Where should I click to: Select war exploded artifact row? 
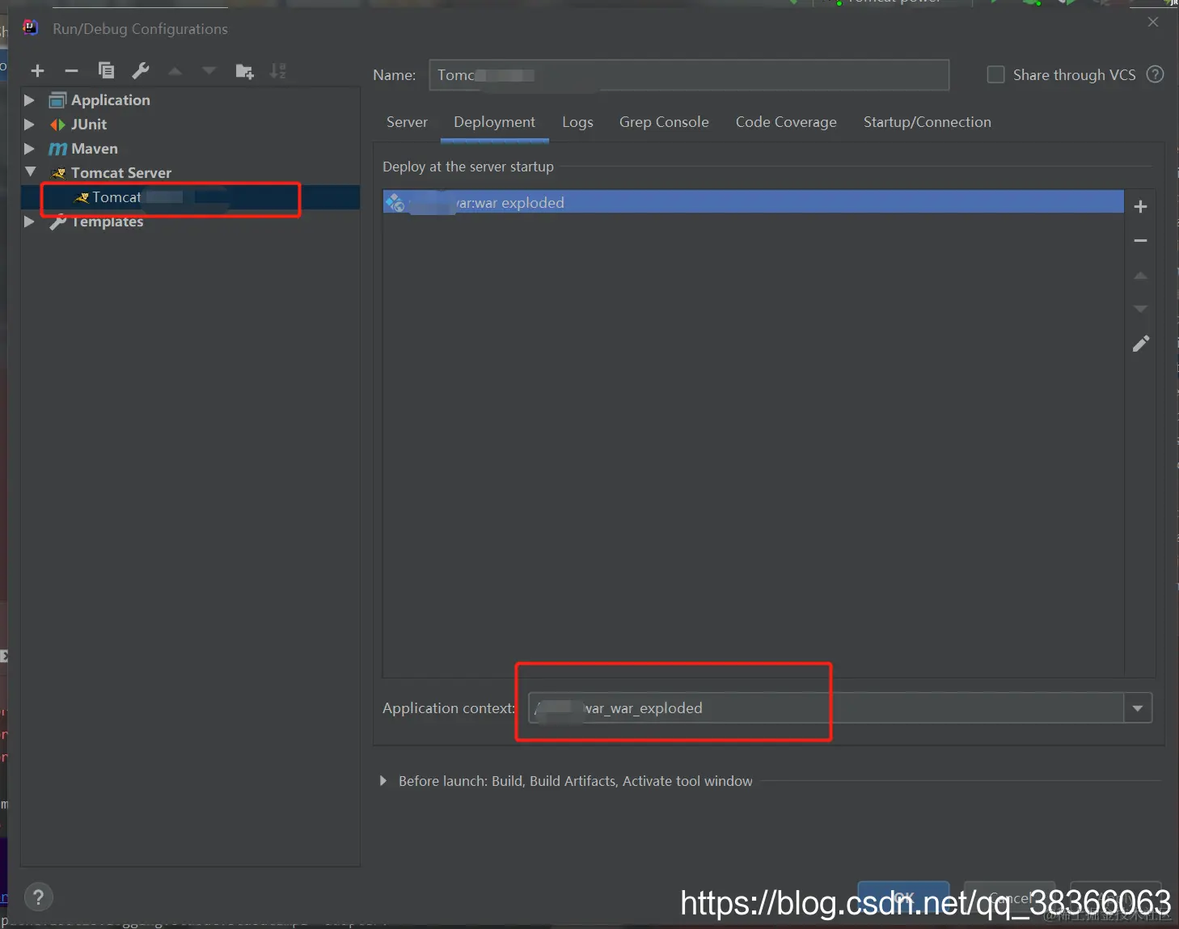(x=753, y=202)
